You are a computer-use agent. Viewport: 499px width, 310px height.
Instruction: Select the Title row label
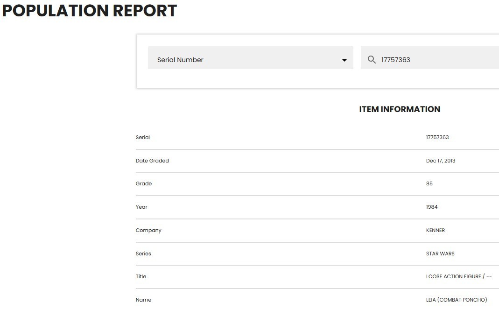click(141, 276)
